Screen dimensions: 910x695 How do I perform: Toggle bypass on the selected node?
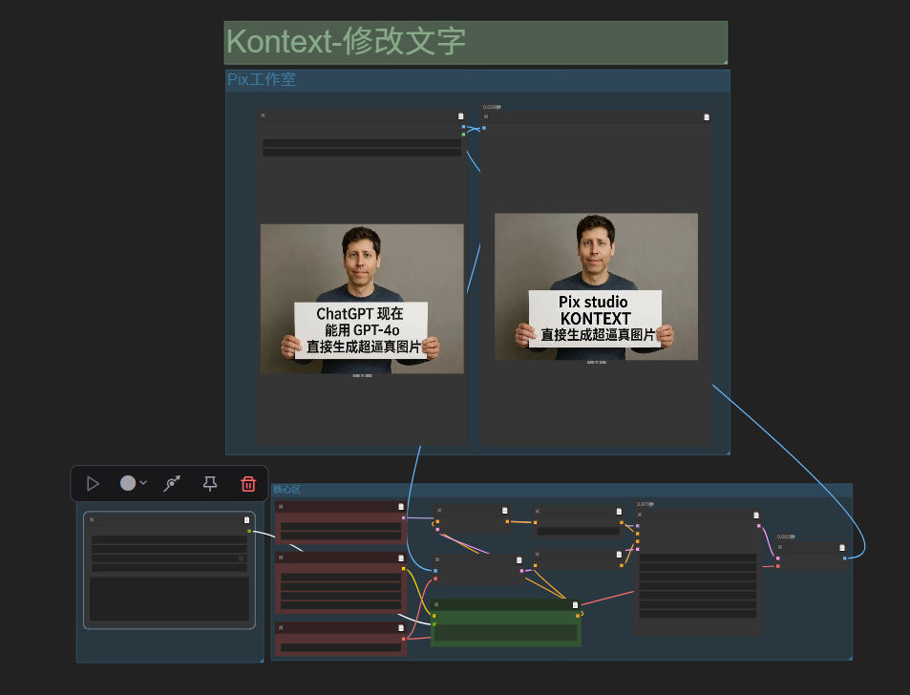click(172, 483)
